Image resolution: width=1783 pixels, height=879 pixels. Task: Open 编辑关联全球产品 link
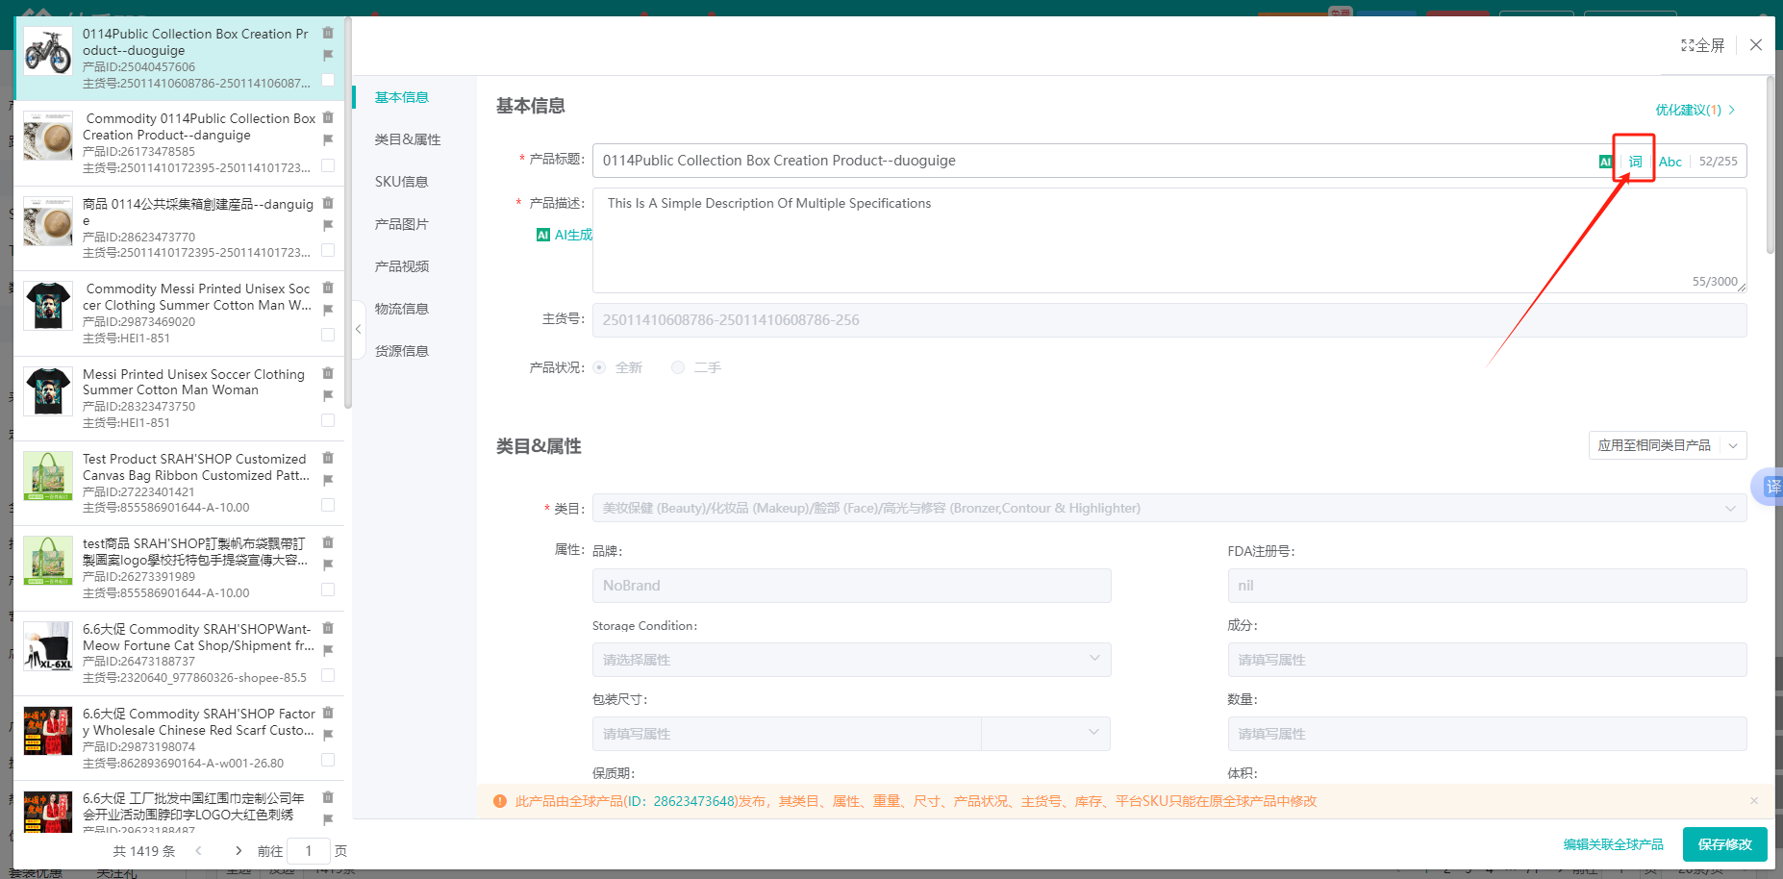point(1613,844)
